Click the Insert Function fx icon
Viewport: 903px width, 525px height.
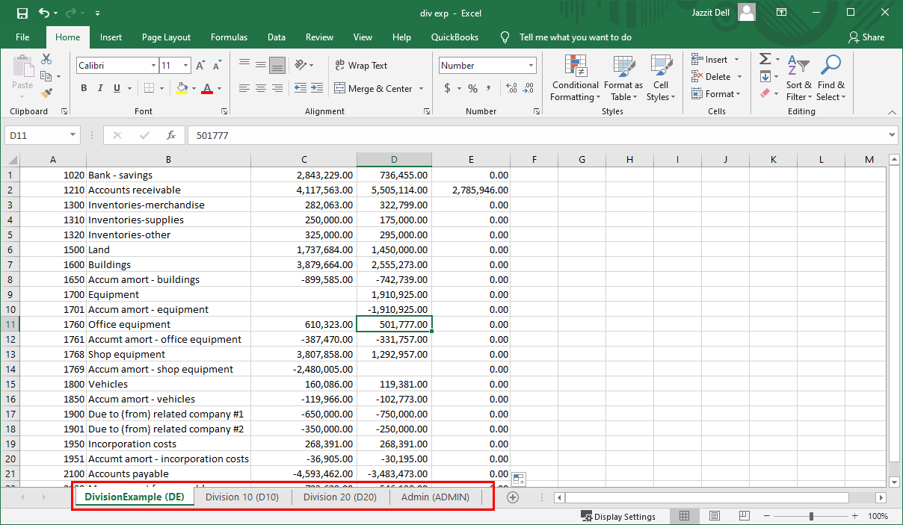pos(171,135)
